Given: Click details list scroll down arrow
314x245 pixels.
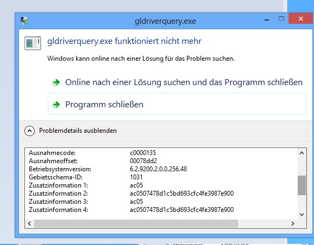Looking at the screenshot, I should [x=302, y=215].
